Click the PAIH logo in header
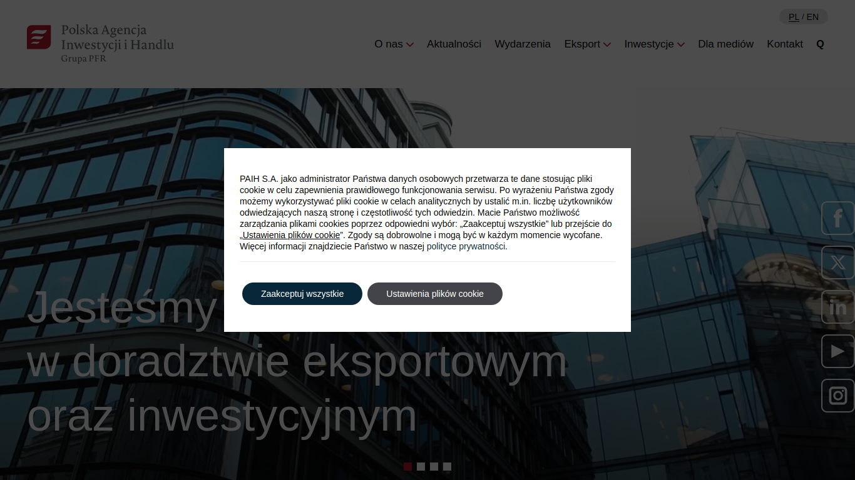 pos(100,44)
